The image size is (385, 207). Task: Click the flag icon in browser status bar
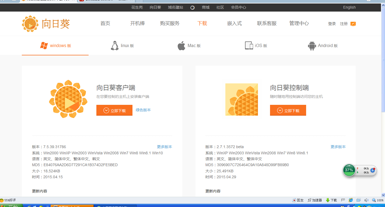tap(343, 200)
